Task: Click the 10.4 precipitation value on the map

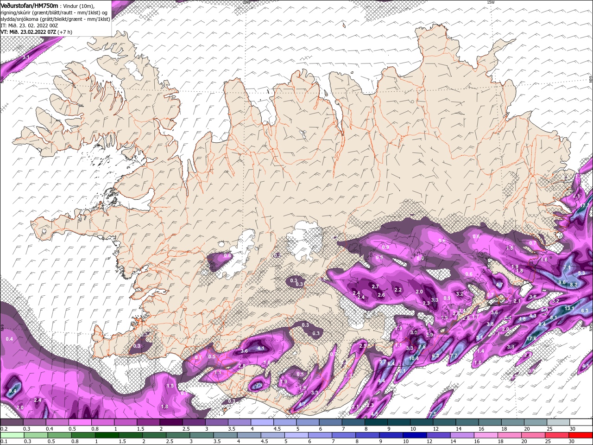Action: pos(414,358)
